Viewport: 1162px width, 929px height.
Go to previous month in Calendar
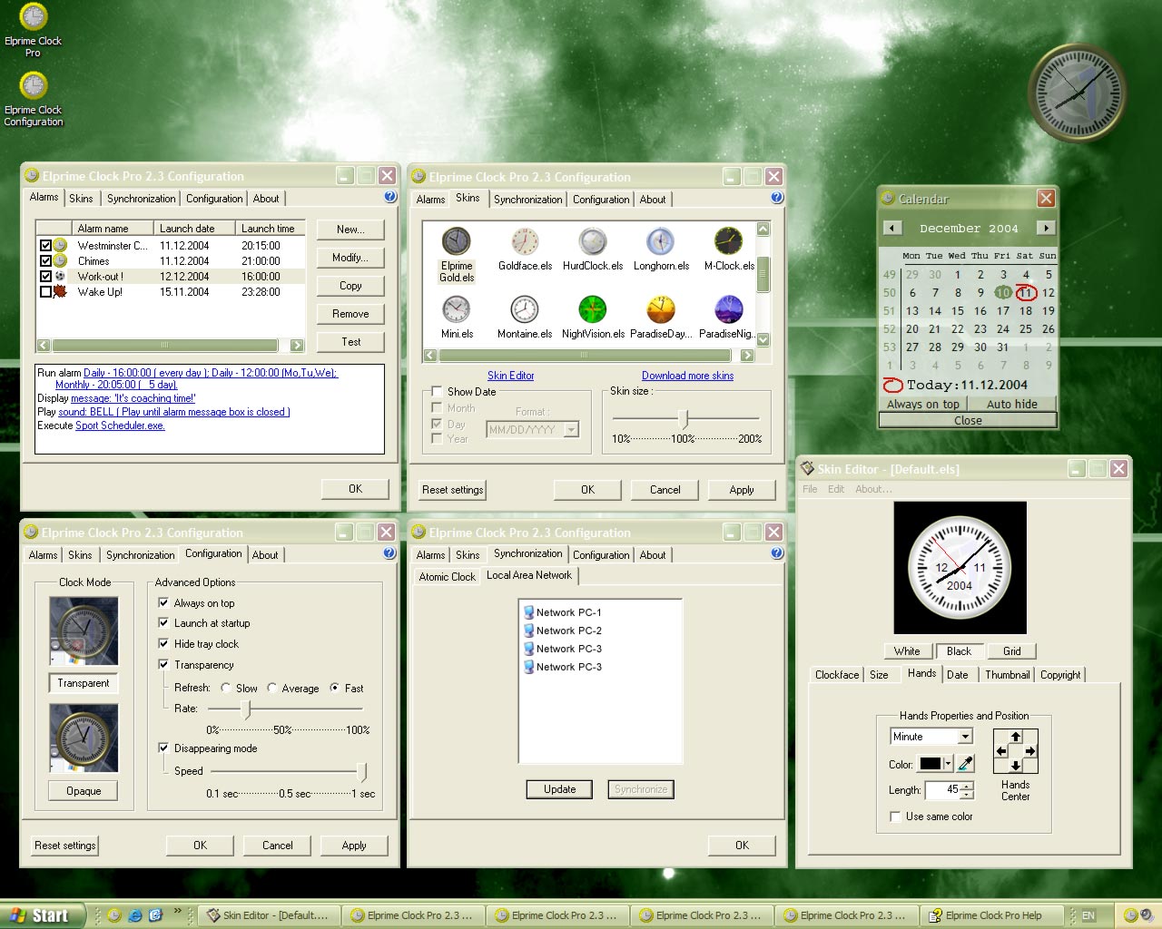pos(892,228)
